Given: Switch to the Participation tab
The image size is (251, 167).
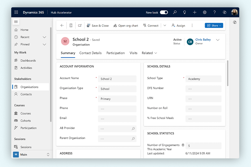Looking at the screenshot, I should pos(115,53).
